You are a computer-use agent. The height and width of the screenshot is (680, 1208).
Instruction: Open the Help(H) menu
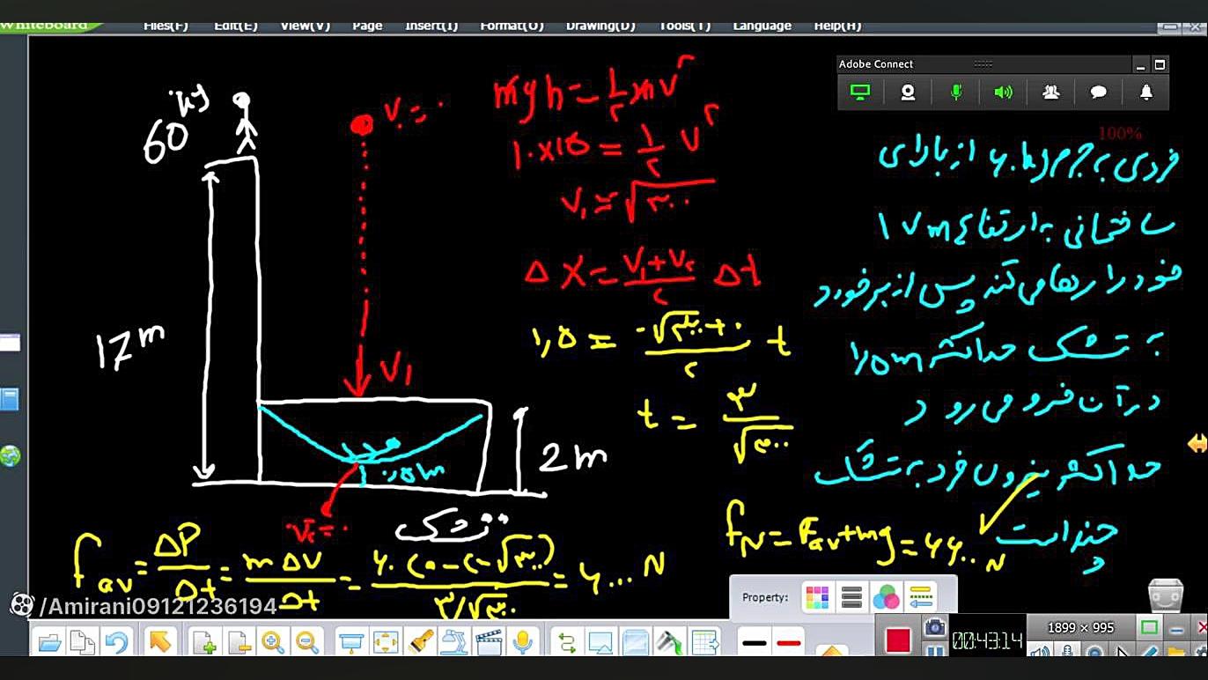tap(837, 26)
